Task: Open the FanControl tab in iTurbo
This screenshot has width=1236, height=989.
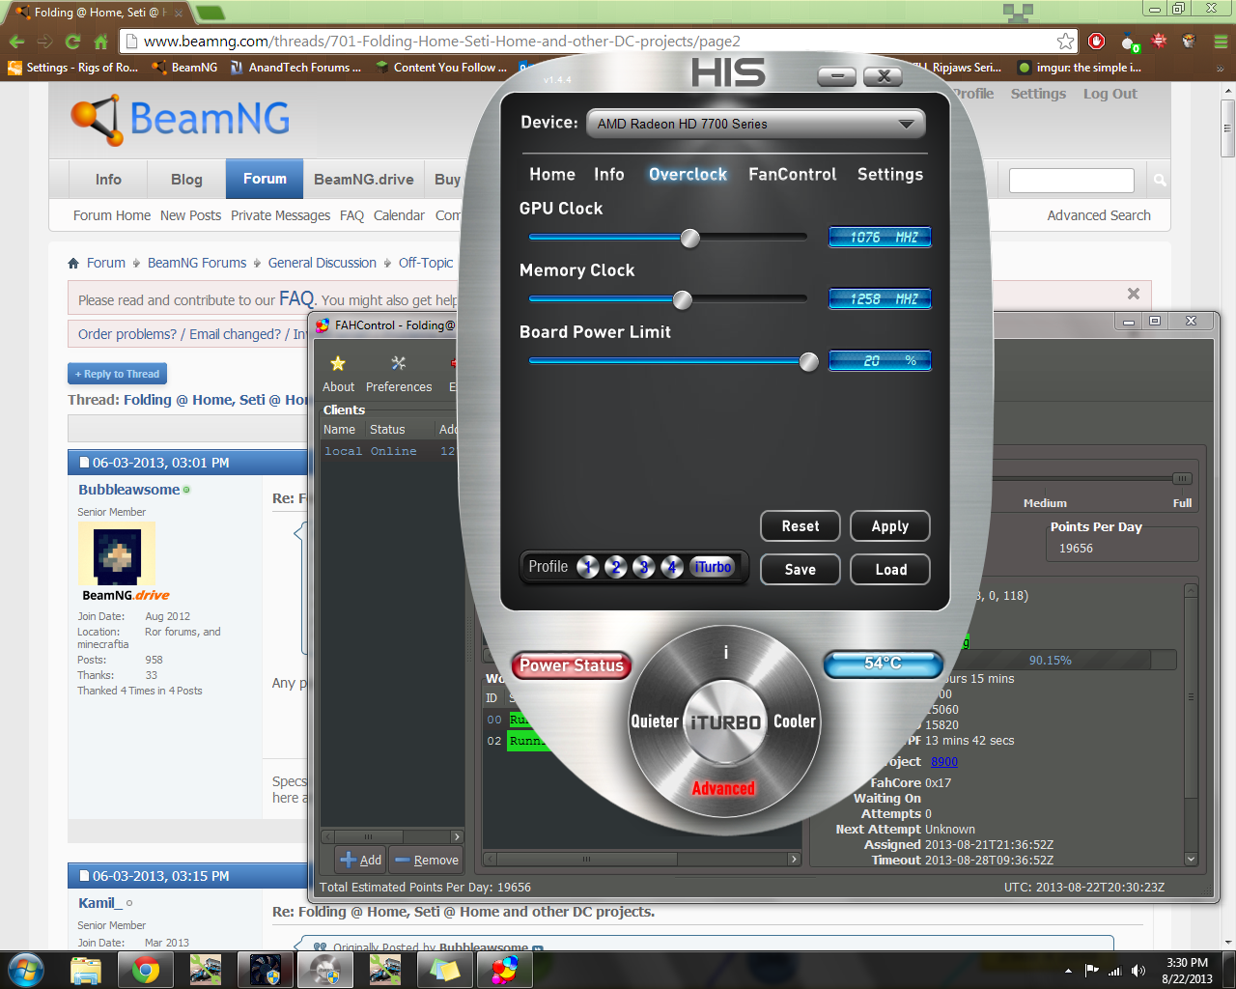Action: click(x=793, y=175)
